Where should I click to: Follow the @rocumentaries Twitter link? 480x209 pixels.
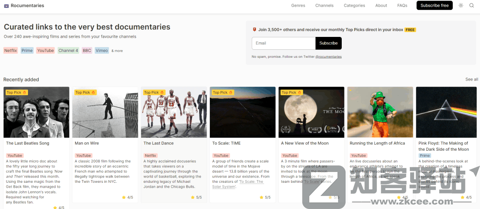[x=328, y=57]
